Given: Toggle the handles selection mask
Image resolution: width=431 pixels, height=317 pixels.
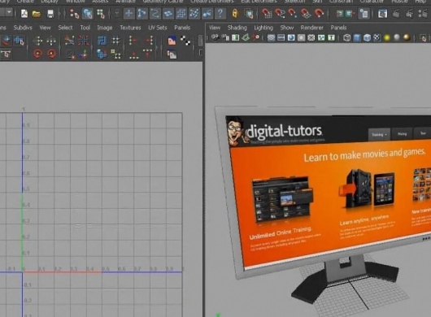Looking at the screenshot, I should pos(129,14).
